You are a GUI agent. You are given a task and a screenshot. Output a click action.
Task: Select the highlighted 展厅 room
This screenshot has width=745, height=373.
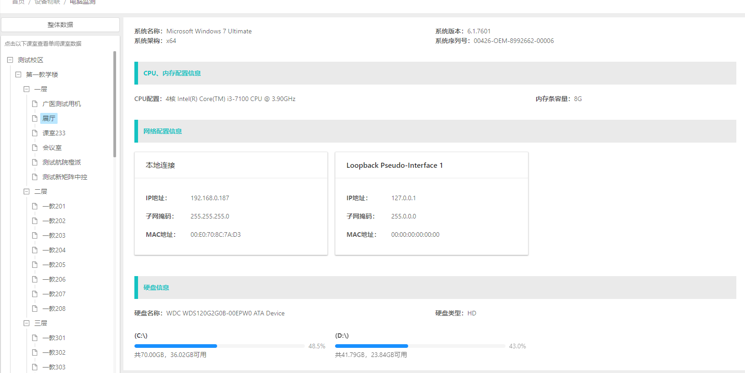coord(49,118)
